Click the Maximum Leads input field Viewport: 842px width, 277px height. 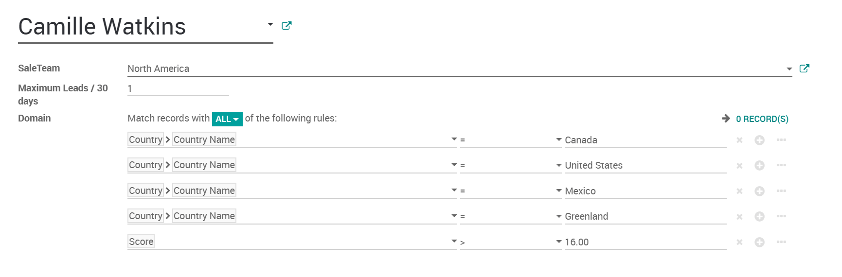coord(178,89)
